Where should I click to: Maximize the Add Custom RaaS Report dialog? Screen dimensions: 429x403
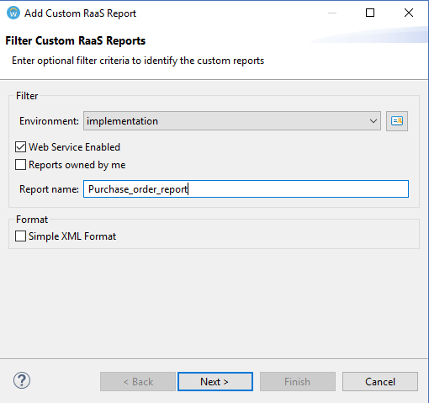(x=370, y=13)
